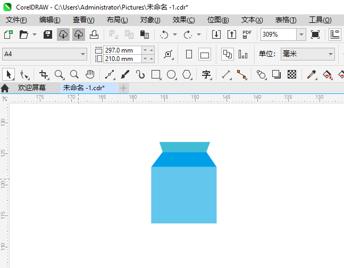Open the 编辑(E) menu

click(50, 20)
